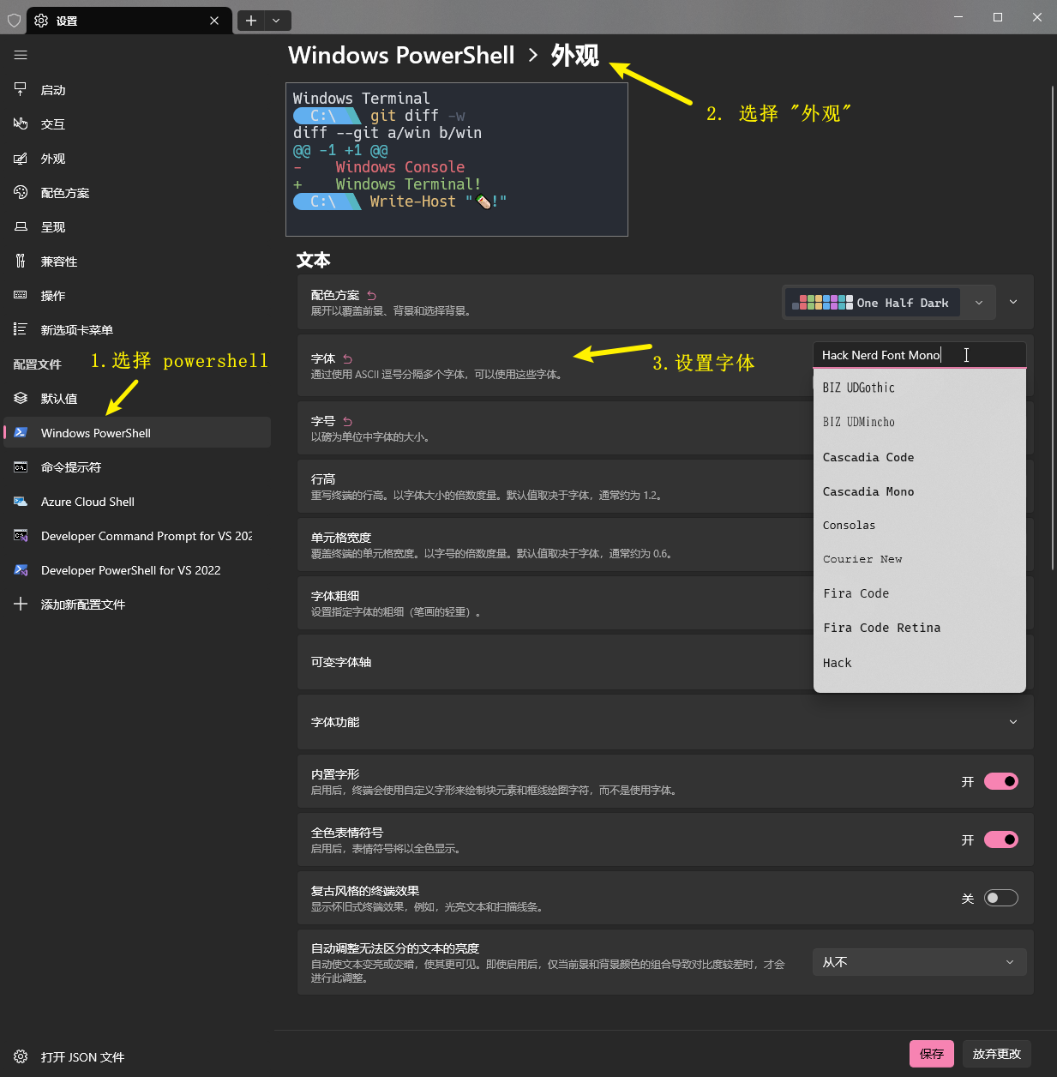1057x1077 pixels.
Task: Click the gear icon for 打开 JSON 文件
Action: 21,1056
